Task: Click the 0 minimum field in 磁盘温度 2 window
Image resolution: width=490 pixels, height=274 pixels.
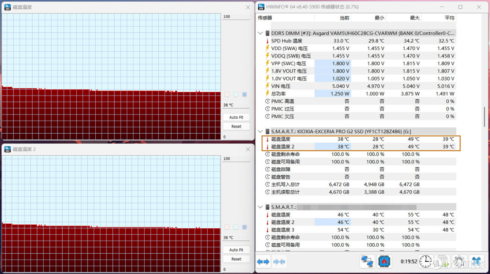Action: (x=236, y=269)
